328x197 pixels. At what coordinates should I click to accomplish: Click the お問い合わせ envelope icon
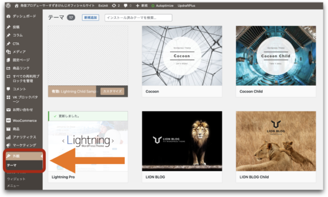click(x=8, y=110)
